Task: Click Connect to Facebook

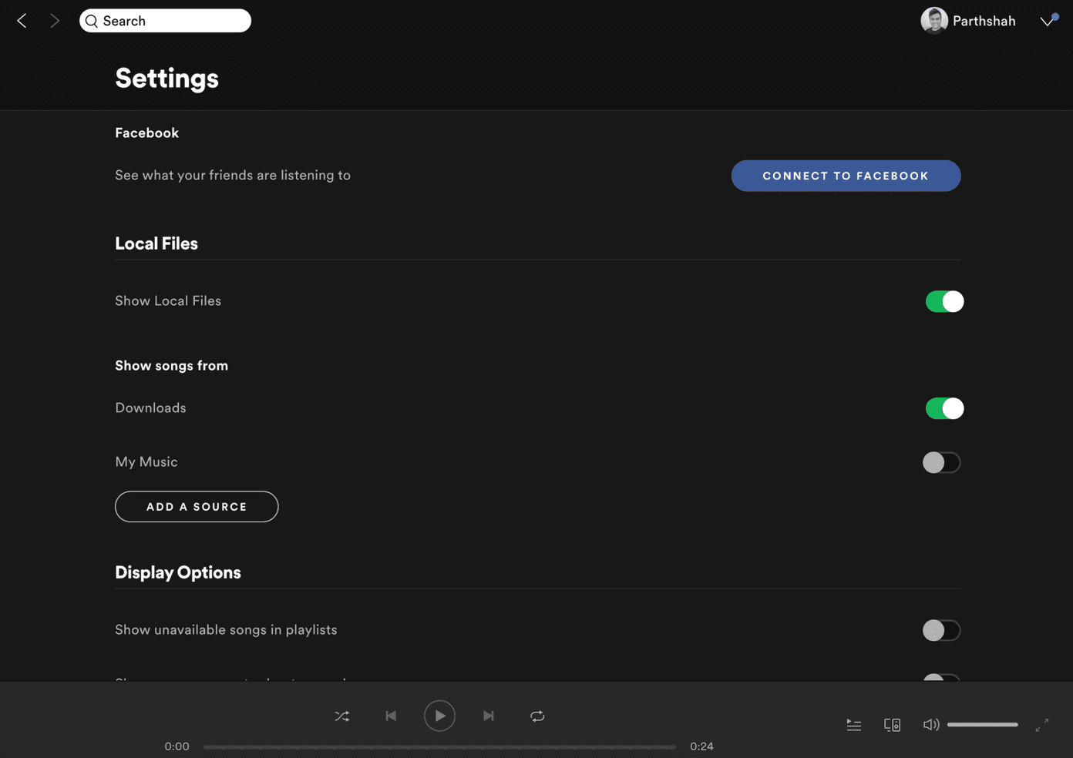Action: [846, 176]
